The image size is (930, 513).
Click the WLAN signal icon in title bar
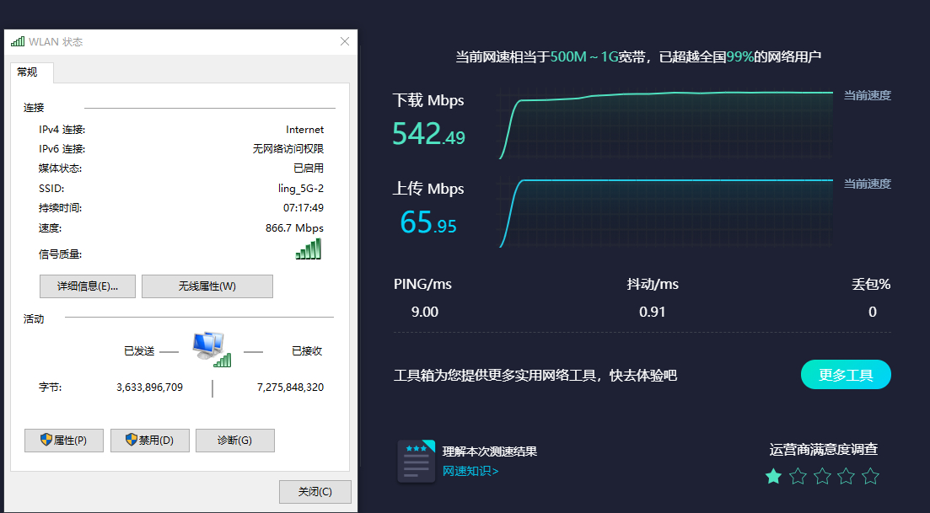[18, 41]
